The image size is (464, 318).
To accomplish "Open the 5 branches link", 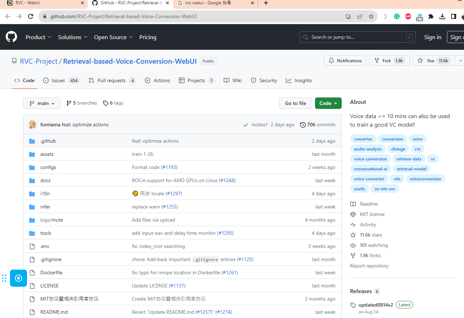I will [x=82, y=103].
